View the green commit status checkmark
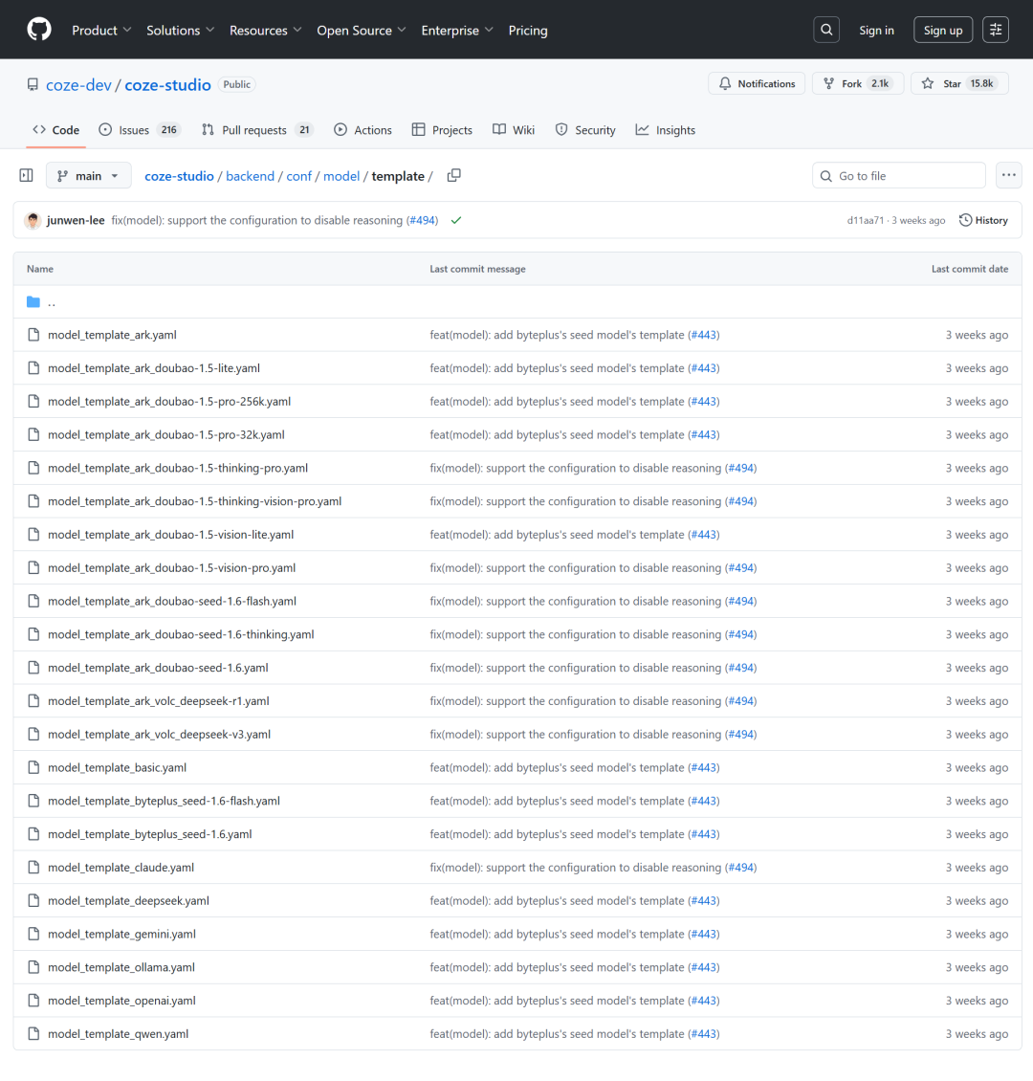 (x=455, y=221)
